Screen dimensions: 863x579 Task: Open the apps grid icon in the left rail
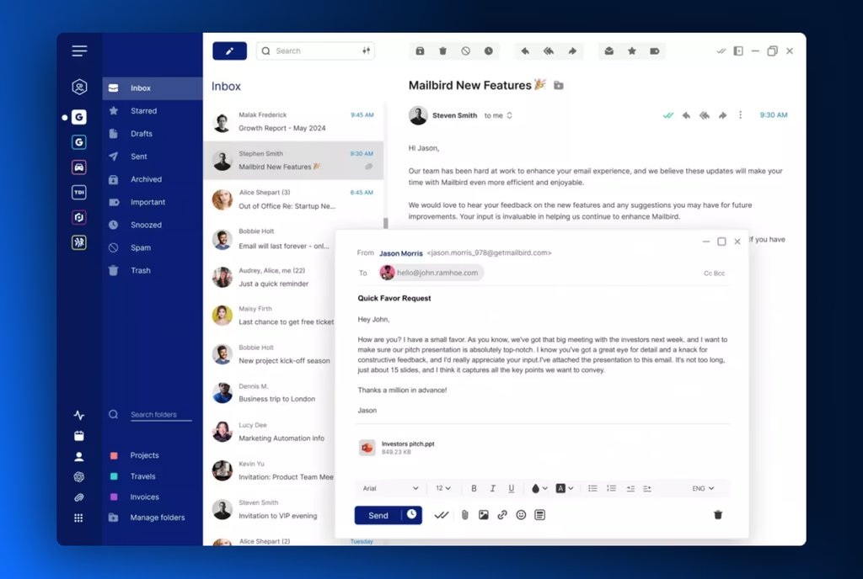tap(78, 518)
